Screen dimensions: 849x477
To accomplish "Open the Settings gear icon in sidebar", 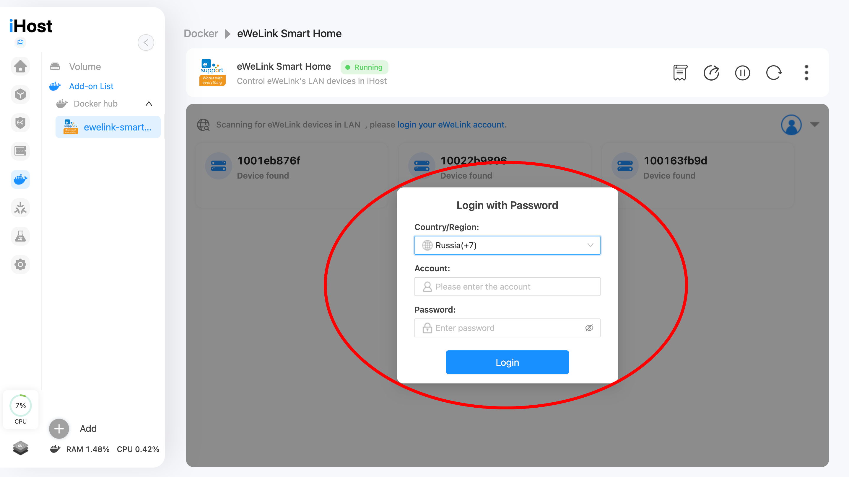I will [x=20, y=264].
